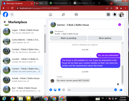Attach a photo with the image icon

click(x=55, y=90)
